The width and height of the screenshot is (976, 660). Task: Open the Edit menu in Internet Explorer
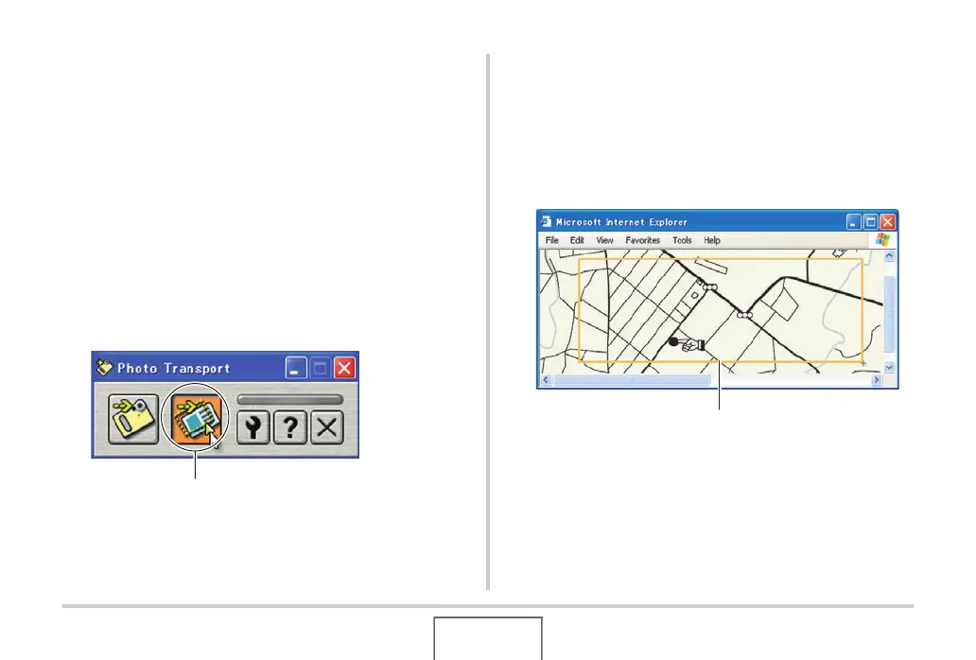tap(577, 240)
